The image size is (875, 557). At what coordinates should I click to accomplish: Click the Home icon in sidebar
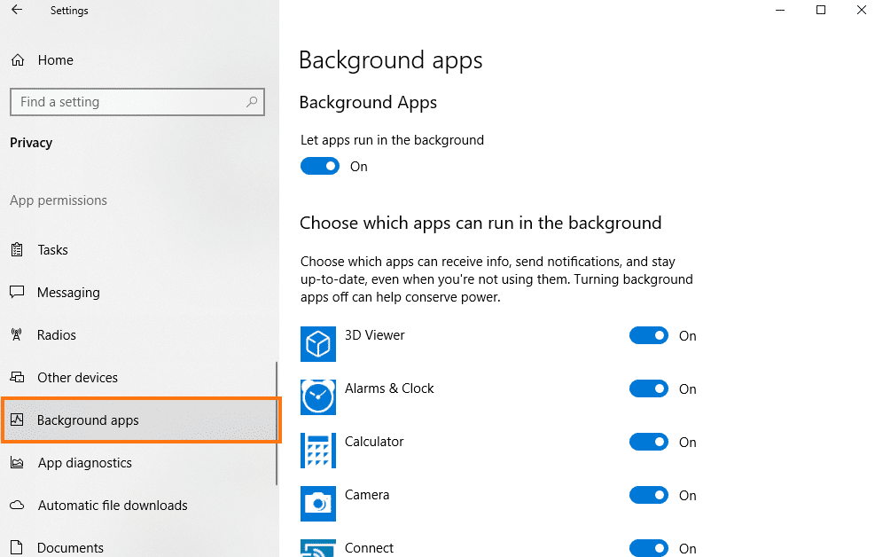[18, 59]
